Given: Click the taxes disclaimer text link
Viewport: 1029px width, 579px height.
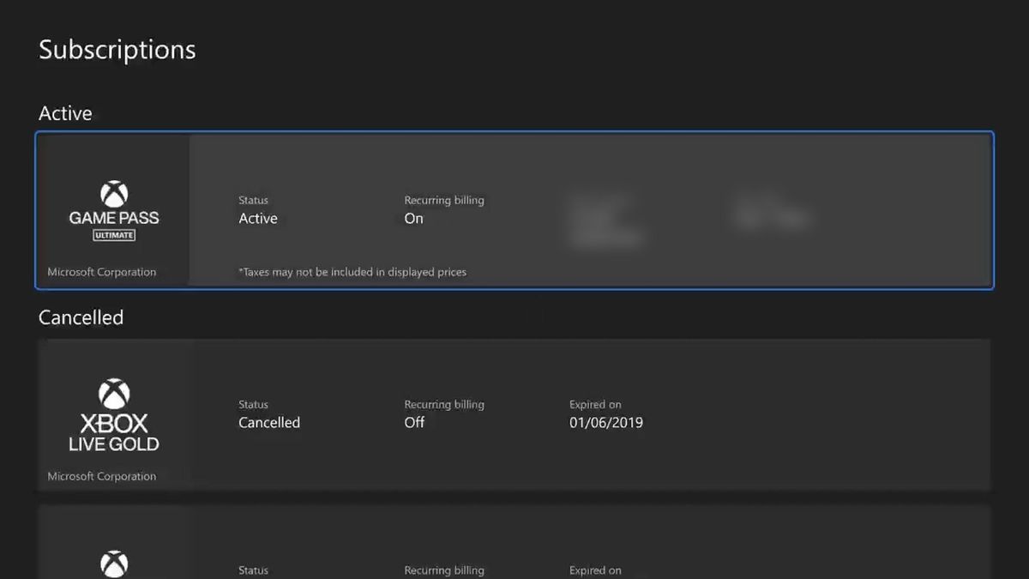Looking at the screenshot, I should (352, 272).
